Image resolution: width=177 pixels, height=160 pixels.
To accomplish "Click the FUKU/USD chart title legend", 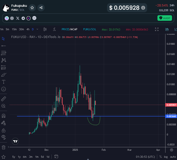I will coord(36,37).
